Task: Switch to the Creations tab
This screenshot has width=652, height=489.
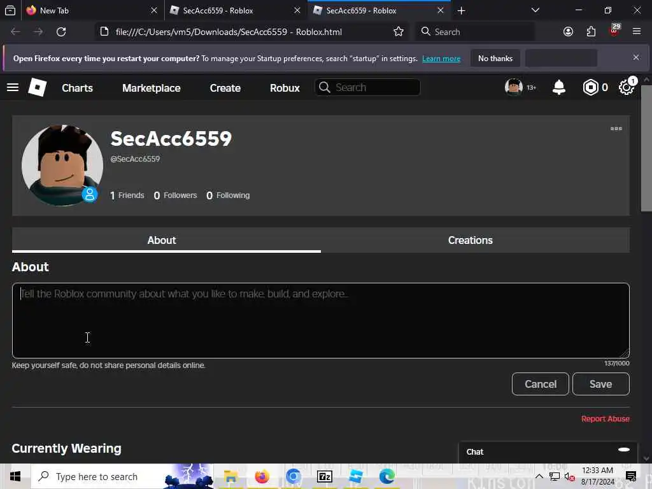Action: click(x=475, y=240)
